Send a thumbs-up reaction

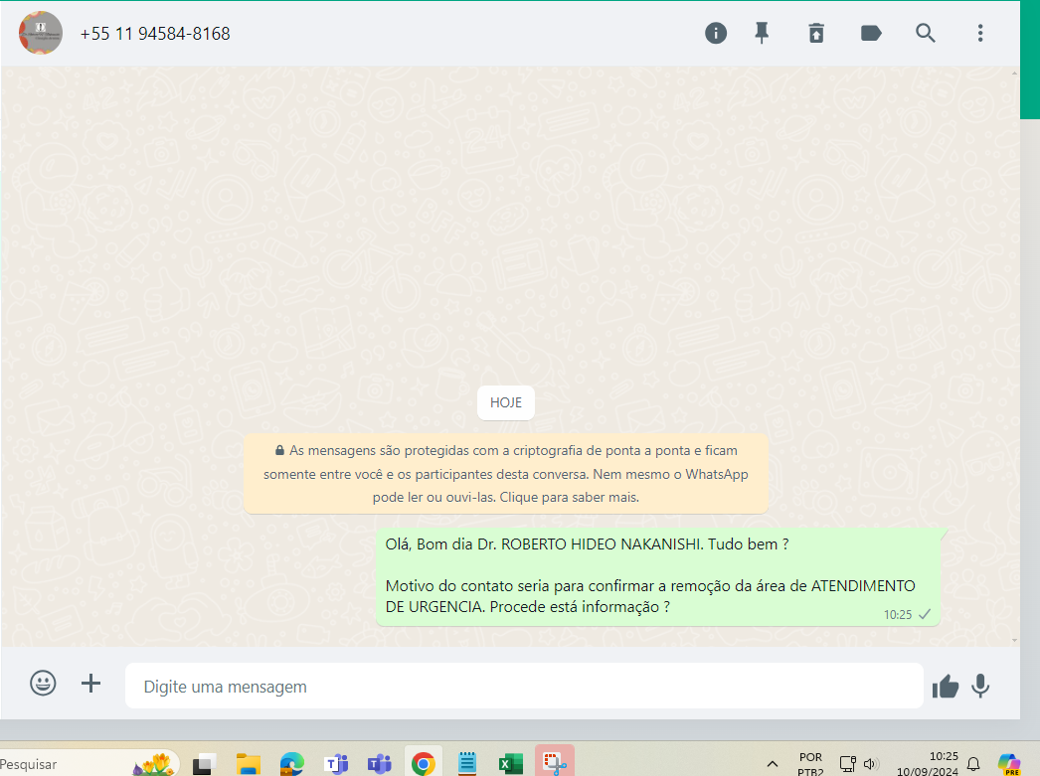point(946,687)
